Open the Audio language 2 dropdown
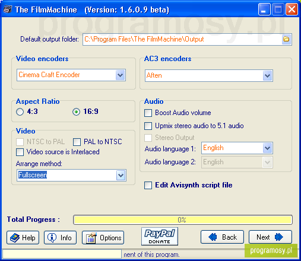 click(x=267, y=163)
